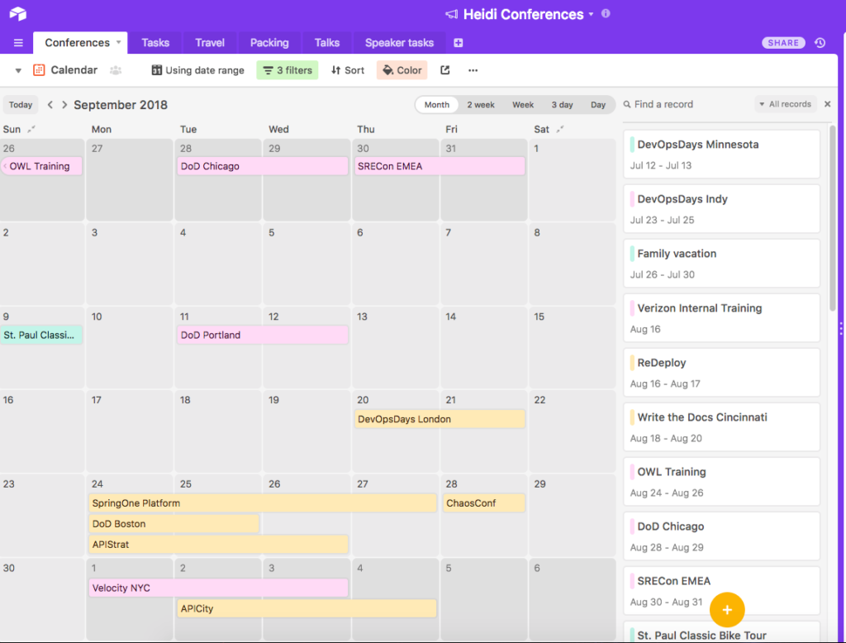The image size is (846, 643).
Task: Open the Talks tab
Action: point(327,43)
